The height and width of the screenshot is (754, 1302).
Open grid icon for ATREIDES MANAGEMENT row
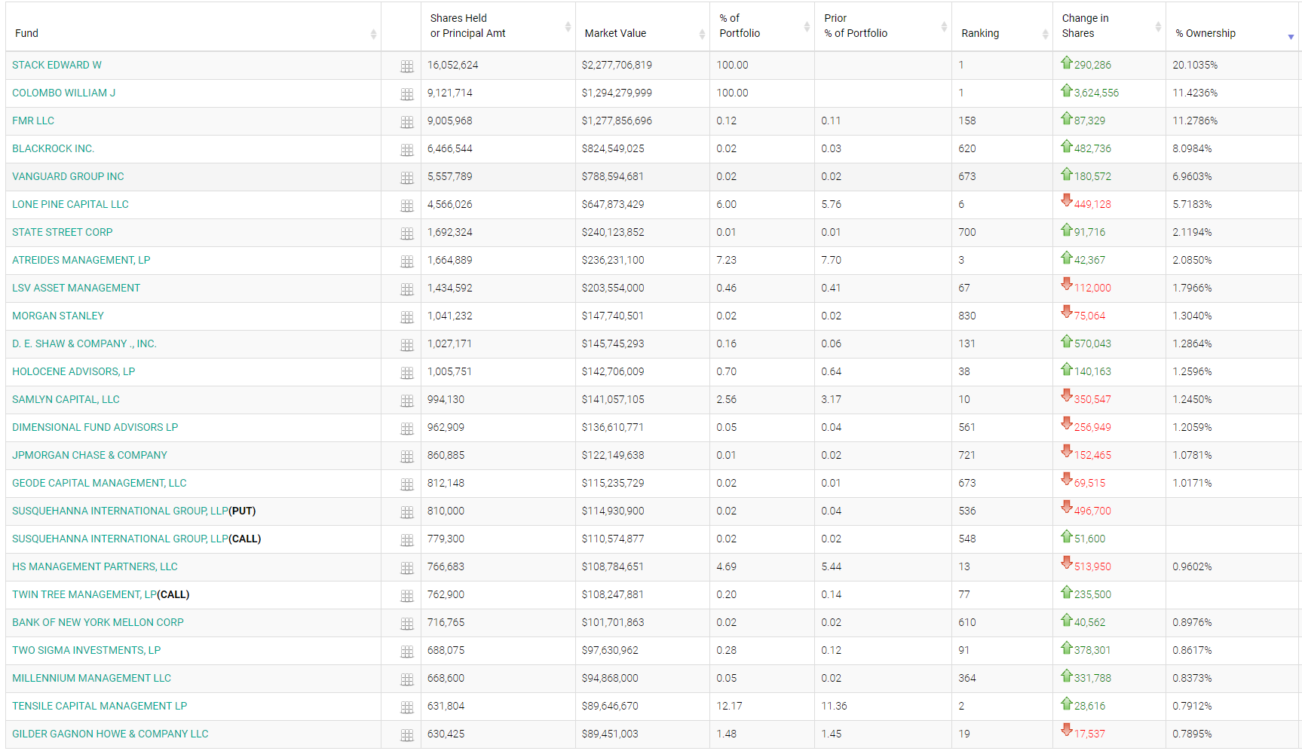407,261
